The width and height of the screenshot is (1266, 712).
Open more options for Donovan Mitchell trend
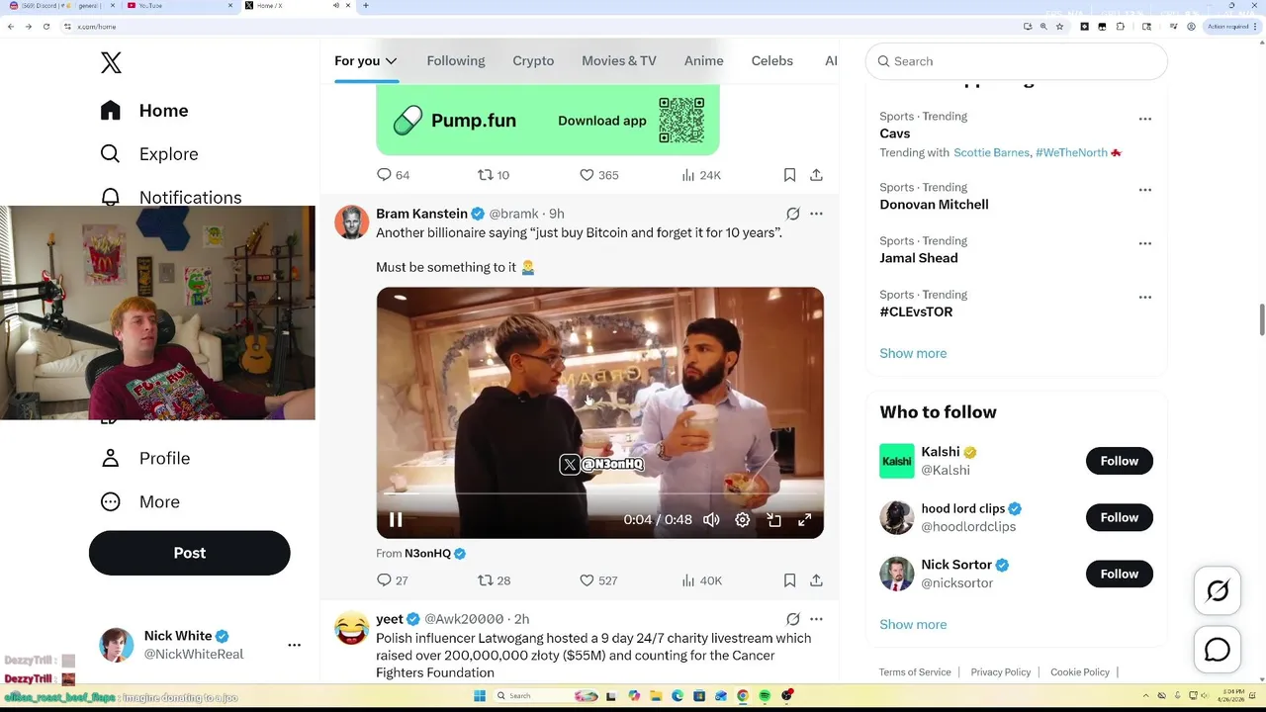coord(1144,190)
